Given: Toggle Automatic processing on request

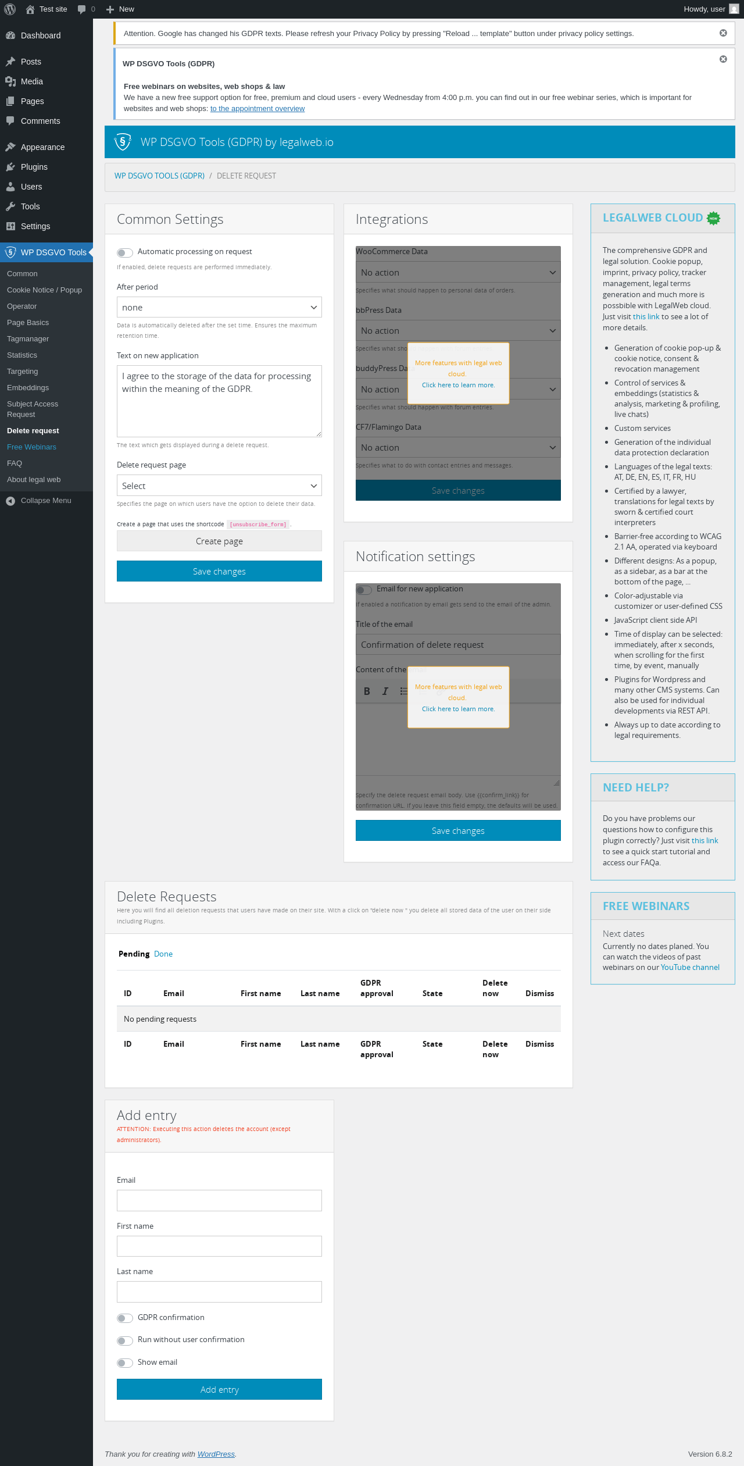Looking at the screenshot, I should point(125,252).
